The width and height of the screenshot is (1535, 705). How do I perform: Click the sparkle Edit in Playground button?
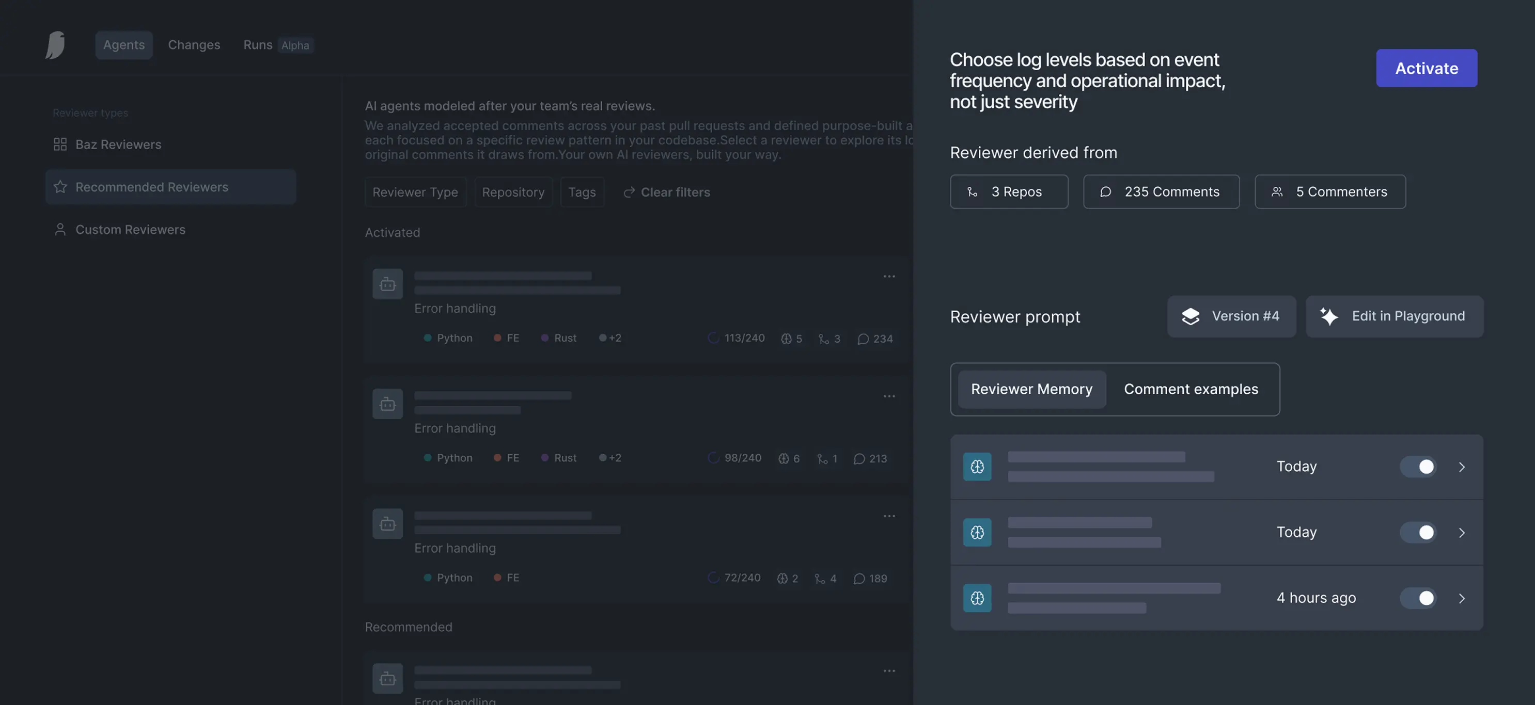click(x=1395, y=316)
